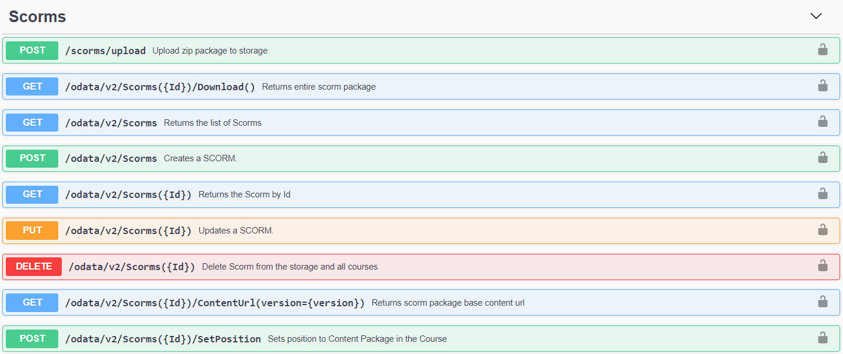This screenshot has width=843, height=354.
Task: Click lock icon on 'Returns the Scorm by Id' row
Action: click(823, 194)
